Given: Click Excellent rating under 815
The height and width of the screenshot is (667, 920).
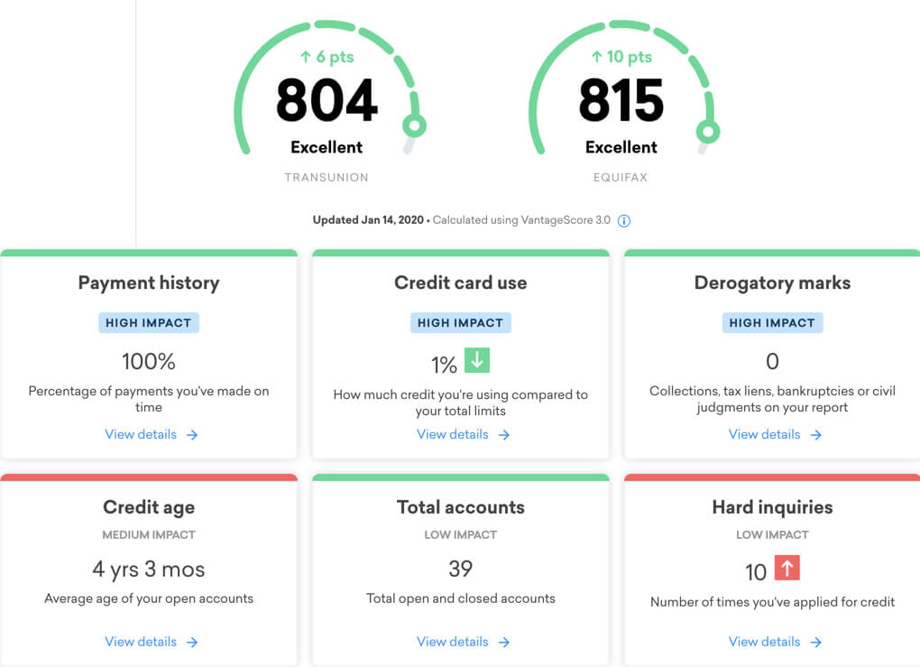Looking at the screenshot, I should point(621,147).
